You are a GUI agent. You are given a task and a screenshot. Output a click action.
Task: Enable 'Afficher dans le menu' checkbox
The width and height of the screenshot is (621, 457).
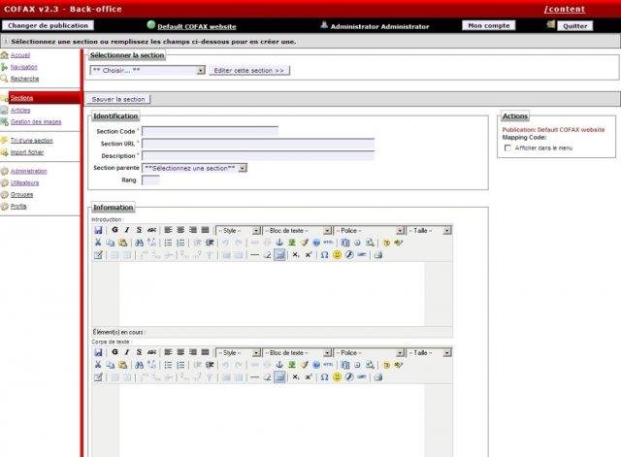tap(507, 147)
